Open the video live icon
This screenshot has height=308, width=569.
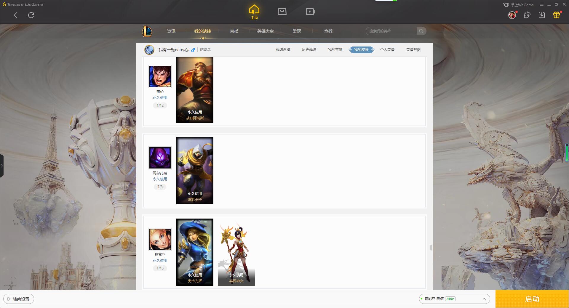pos(310,12)
